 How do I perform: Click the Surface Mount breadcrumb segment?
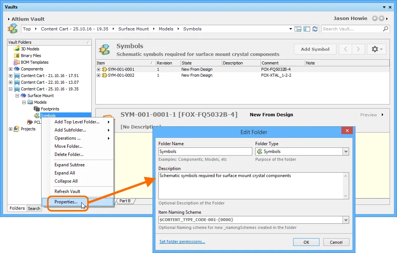[134, 29]
